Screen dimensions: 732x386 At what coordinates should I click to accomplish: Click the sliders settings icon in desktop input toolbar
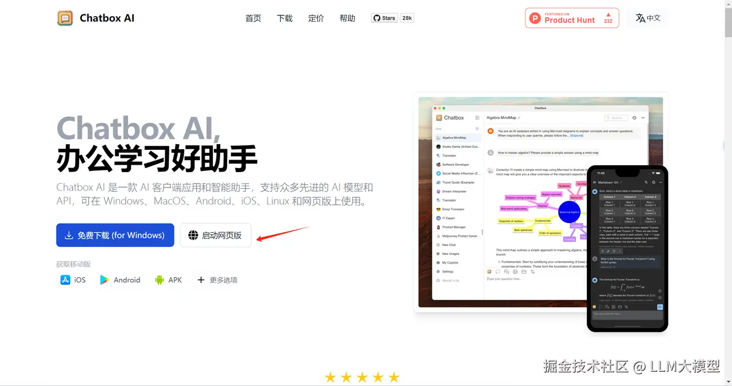(532, 272)
